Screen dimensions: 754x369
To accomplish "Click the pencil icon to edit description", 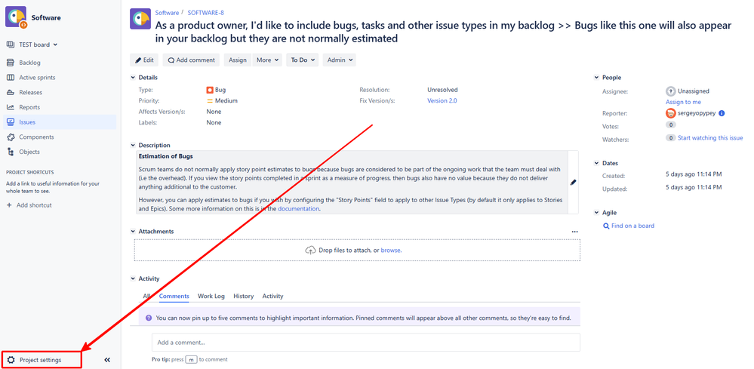I will pyautogui.click(x=573, y=182).
